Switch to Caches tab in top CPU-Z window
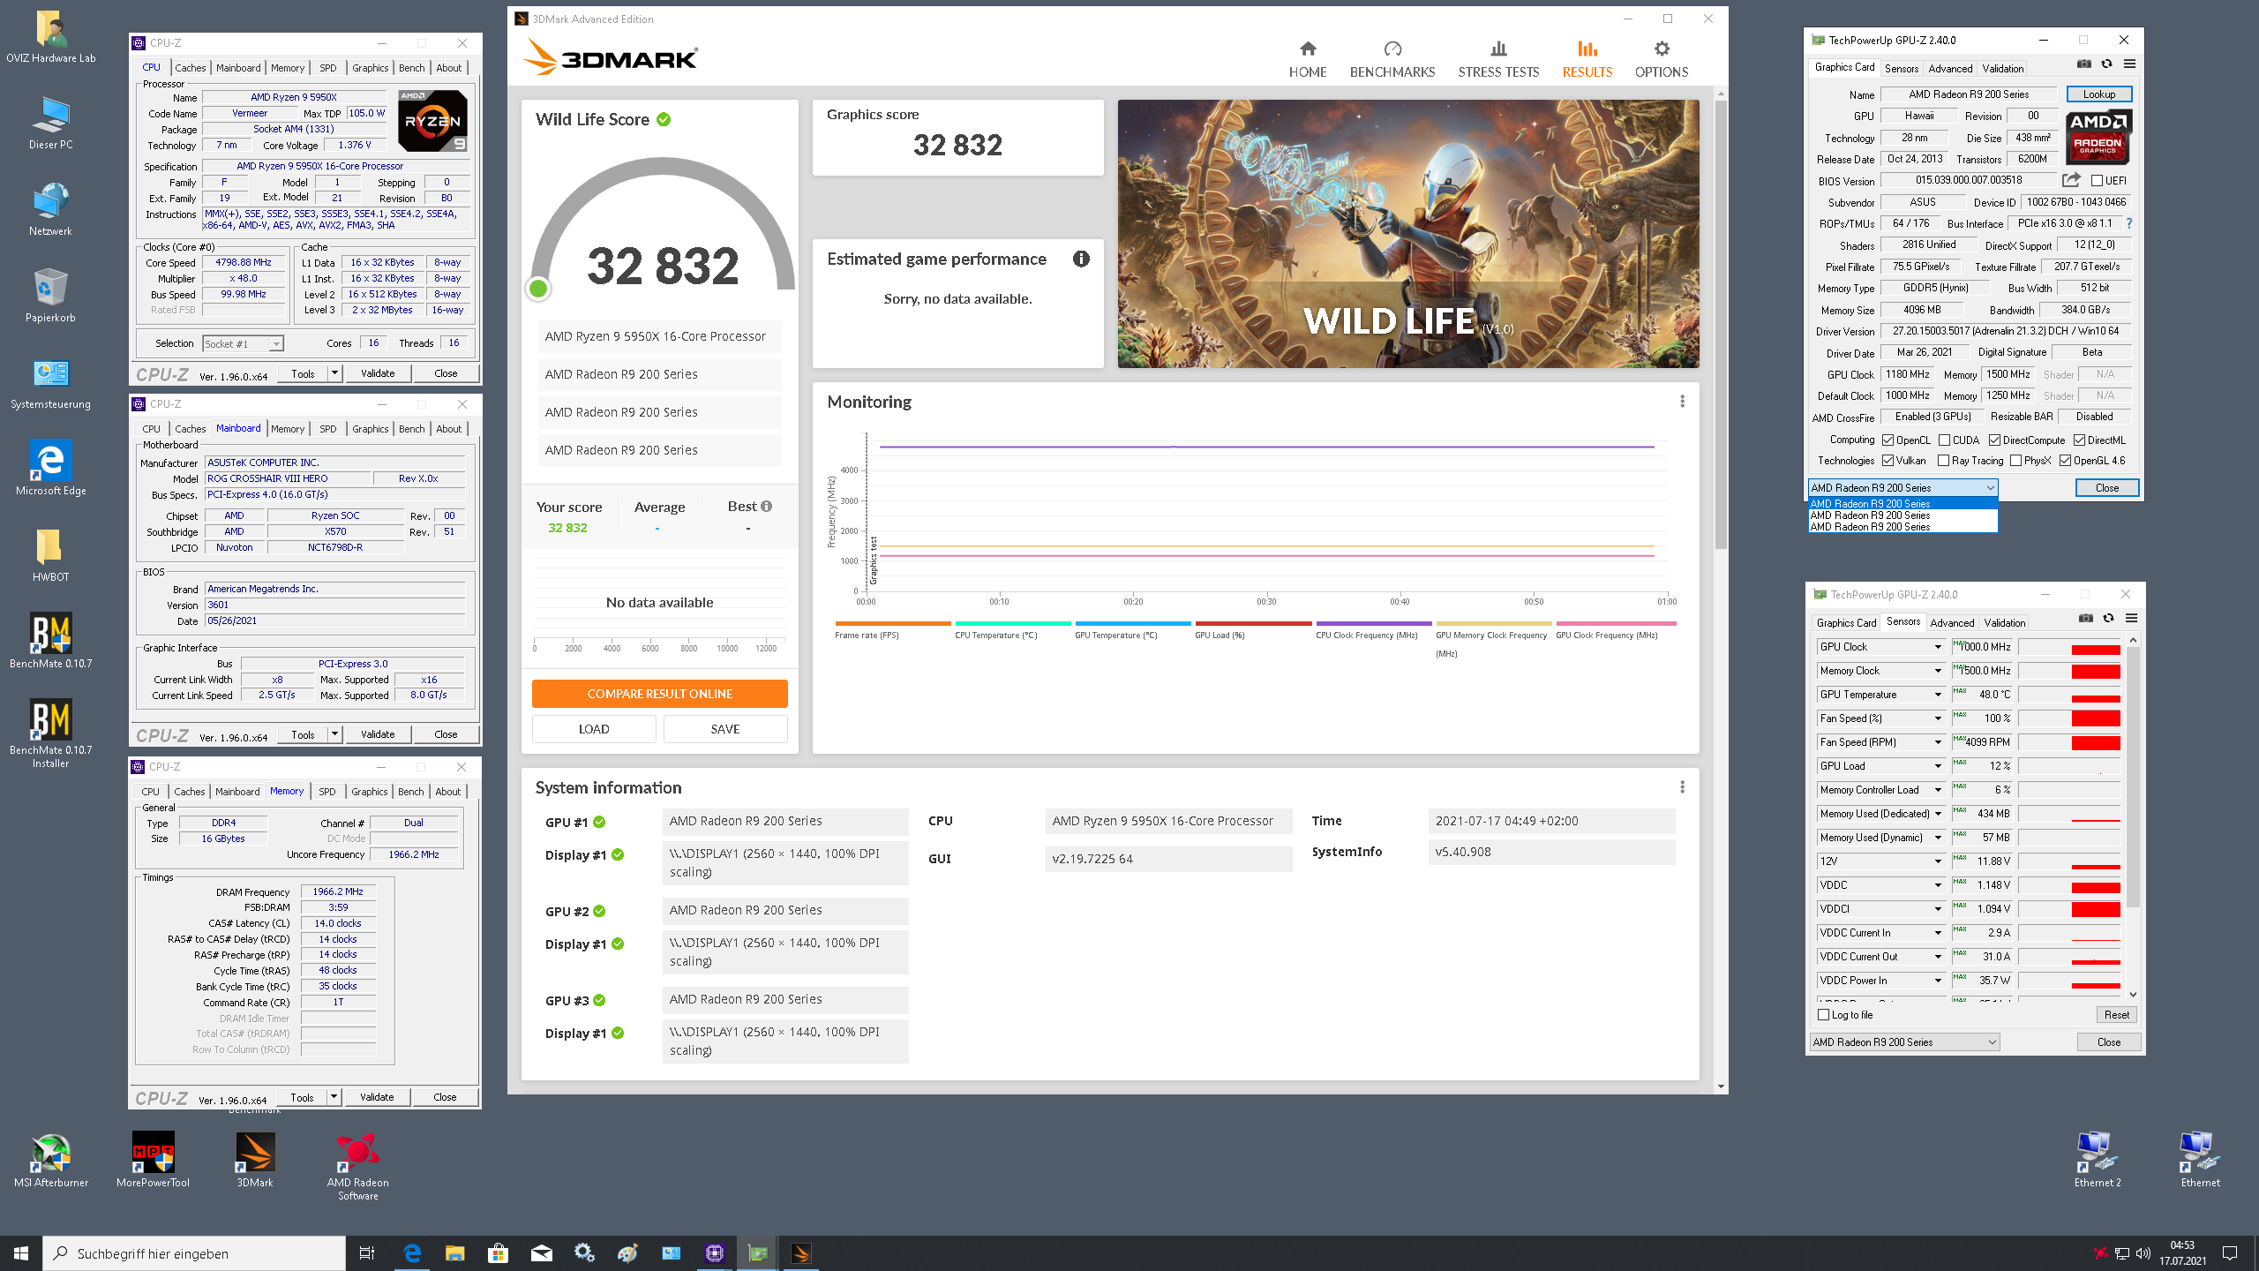Screen dimensions: 2259x1271 [190, 68]
